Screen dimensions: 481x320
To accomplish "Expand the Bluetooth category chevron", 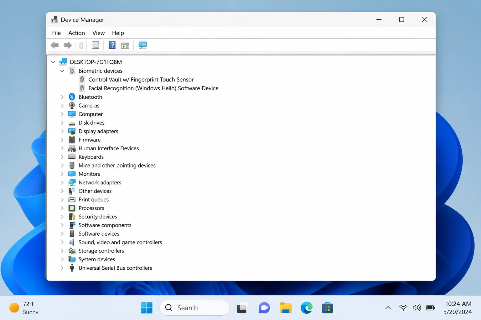I will 62,97.
